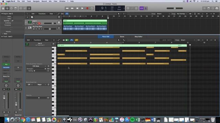Solo the Inst 2 track
Viewport: 220px width, 123px height.
(36, 23)
